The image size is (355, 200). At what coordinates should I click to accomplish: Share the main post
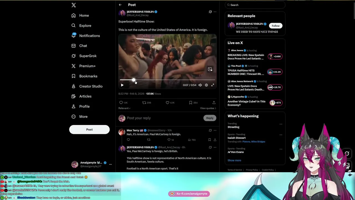214,102
